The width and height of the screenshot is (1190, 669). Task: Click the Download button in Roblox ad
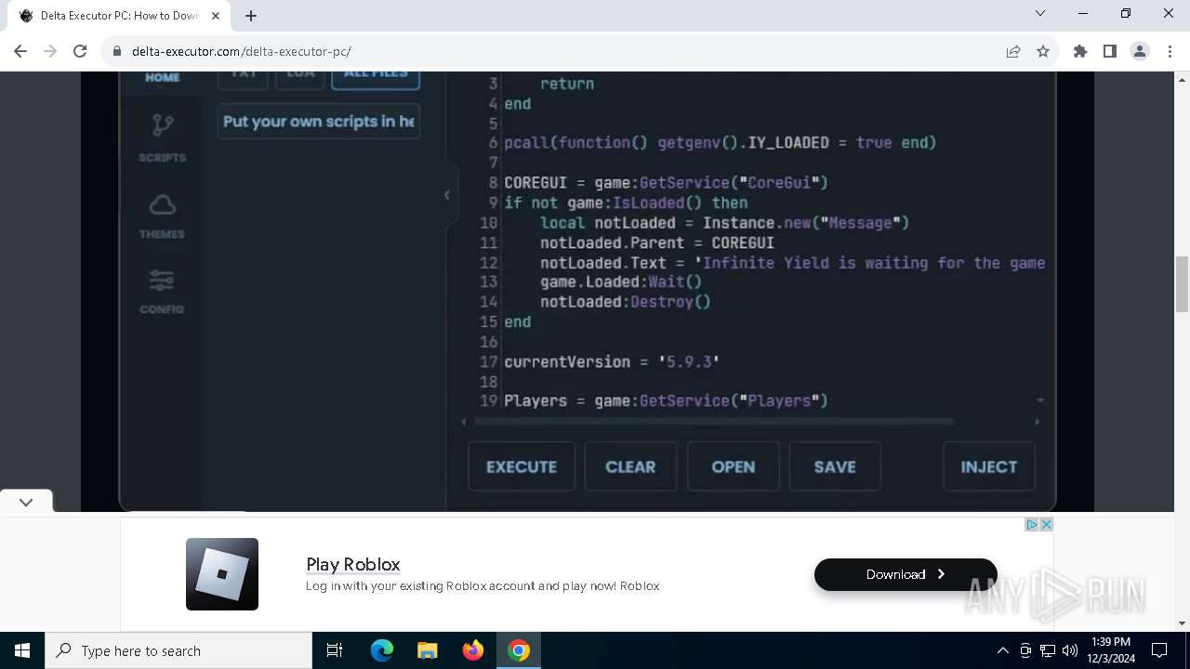(x=906, y=574)
